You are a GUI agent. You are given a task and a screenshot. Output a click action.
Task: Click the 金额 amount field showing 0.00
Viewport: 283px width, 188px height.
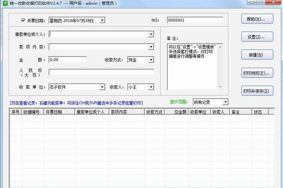(x=68, y=60)
